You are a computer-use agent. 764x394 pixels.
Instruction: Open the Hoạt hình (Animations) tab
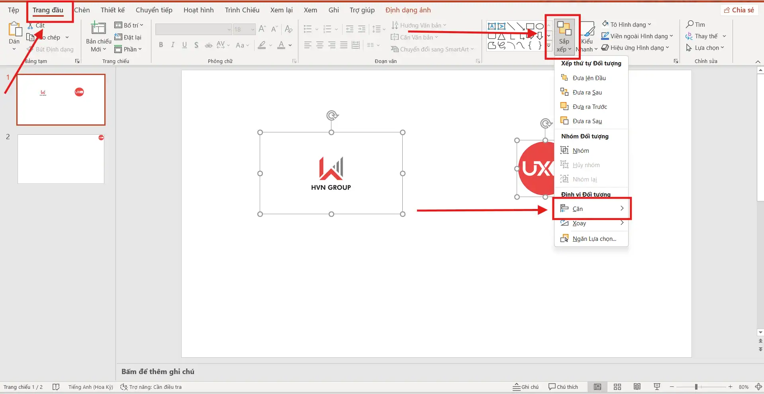tap(199, 10)
